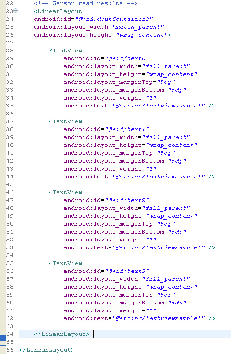Click layout_weight attribute on line 34
The image size is (231, 354).
[103, 98]
